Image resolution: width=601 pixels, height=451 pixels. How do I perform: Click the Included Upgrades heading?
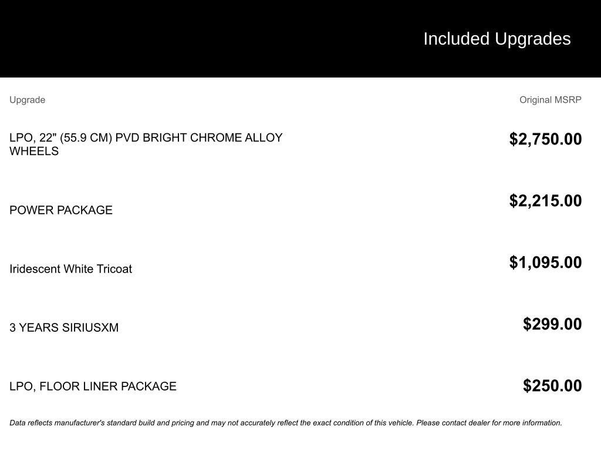click(x=497, y=39)
